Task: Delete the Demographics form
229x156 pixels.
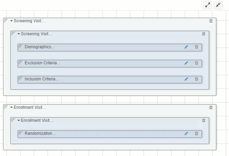Action: click(196, 47)
